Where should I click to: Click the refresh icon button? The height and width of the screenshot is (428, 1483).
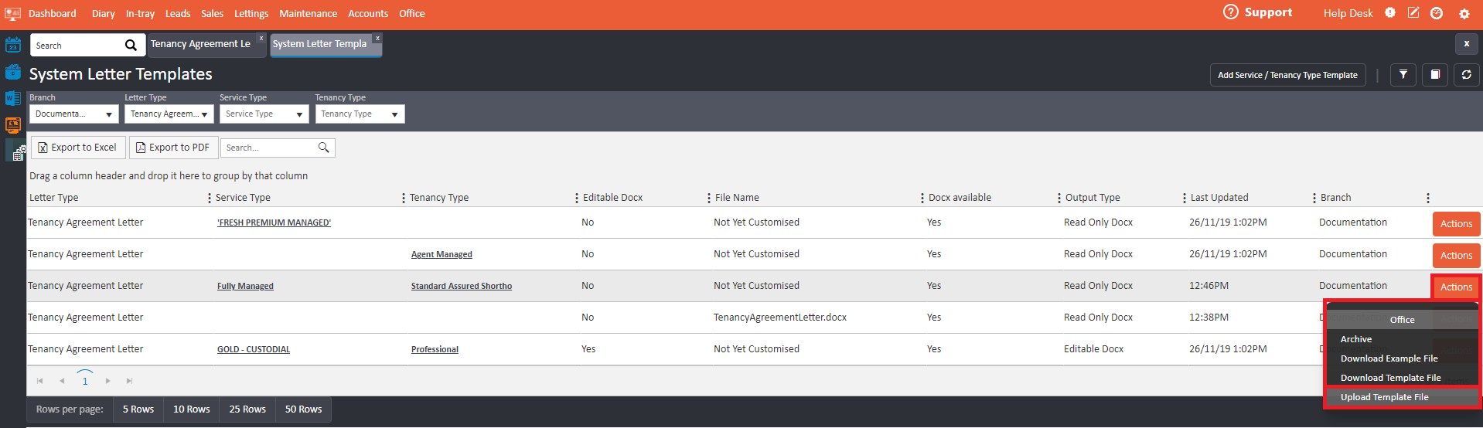coord(1466,75)
